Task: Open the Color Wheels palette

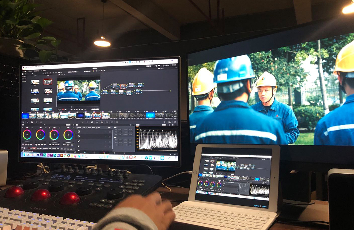Action: [32, 122]
